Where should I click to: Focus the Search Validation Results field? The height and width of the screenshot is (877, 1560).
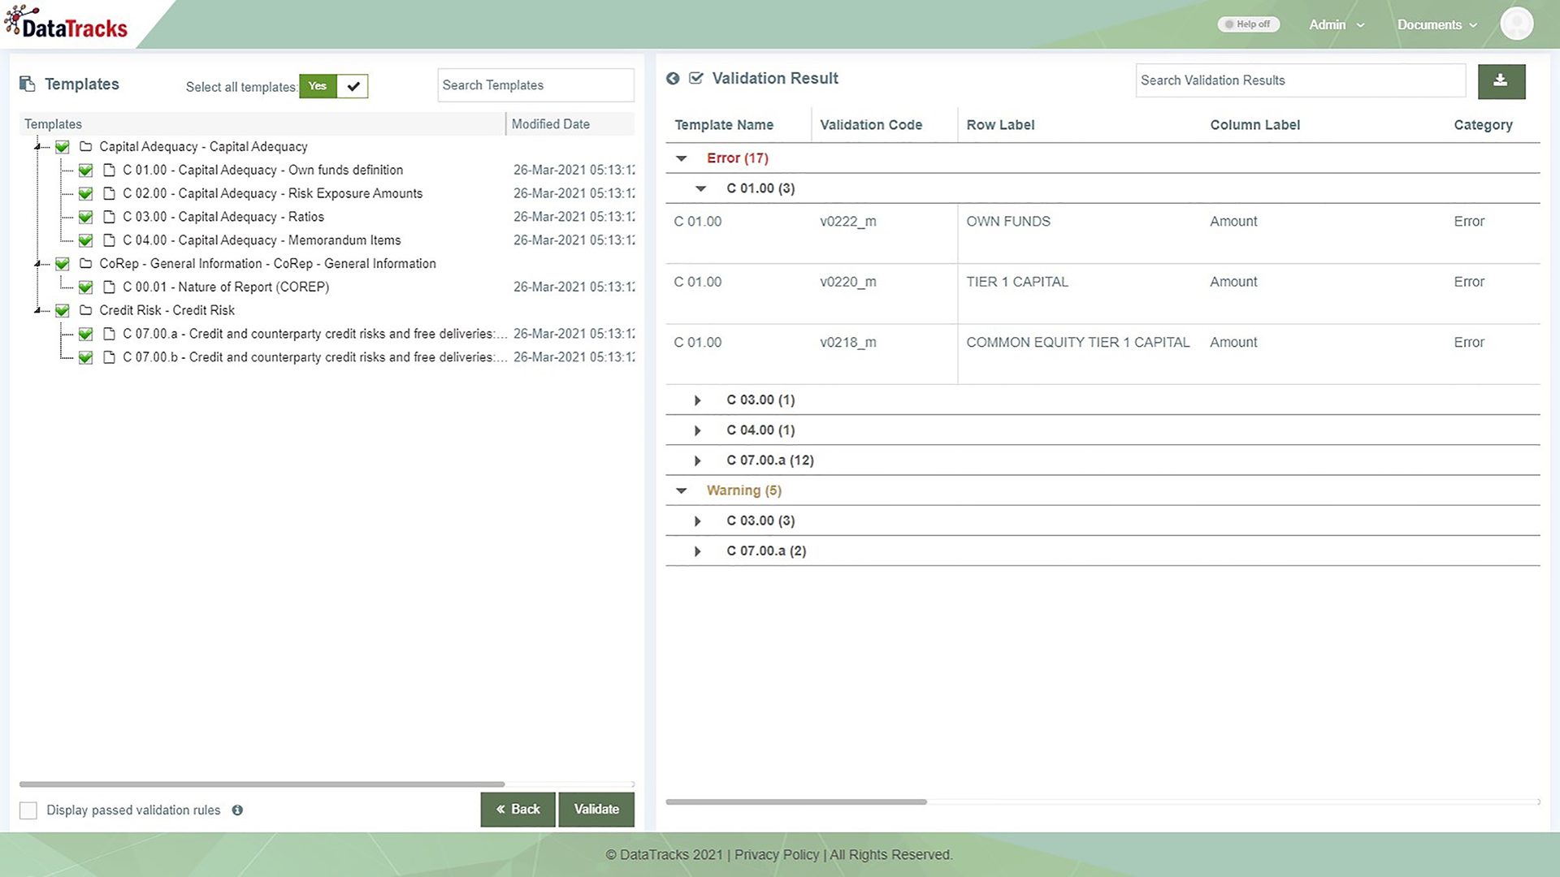coord(1300,80)
